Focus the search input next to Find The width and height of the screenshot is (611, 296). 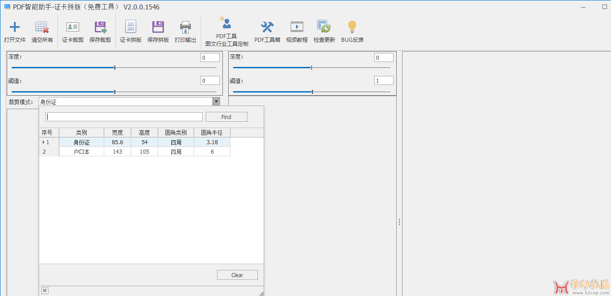(124, 117)
